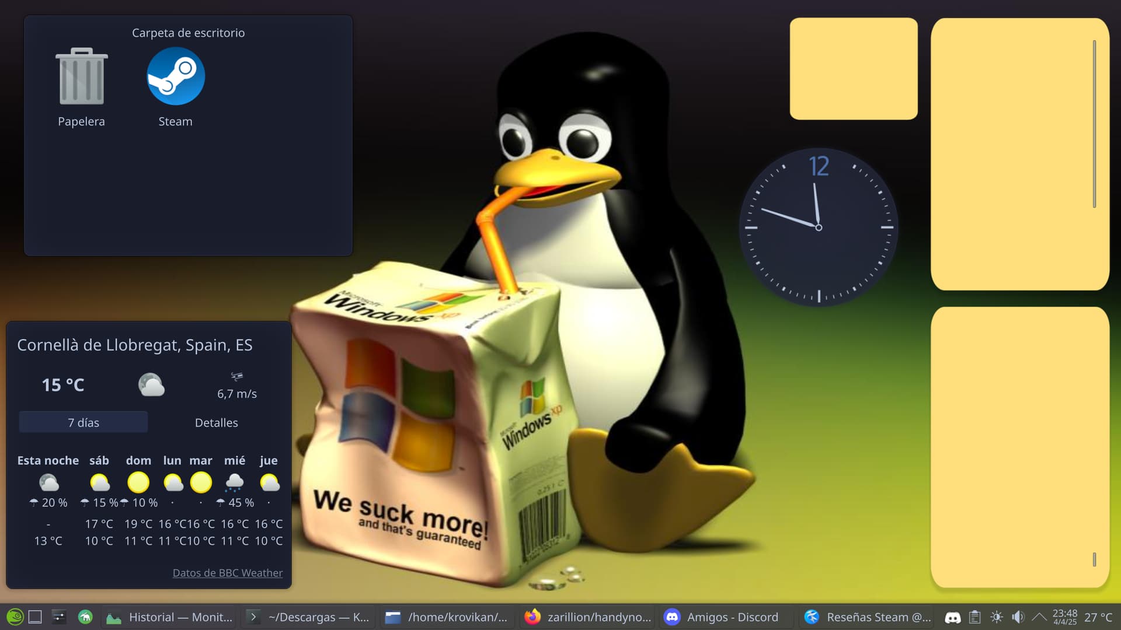This screenshot has height=630, width=1121.
Task: Click the upper sticky note scrollbar
Action: 1094,124
